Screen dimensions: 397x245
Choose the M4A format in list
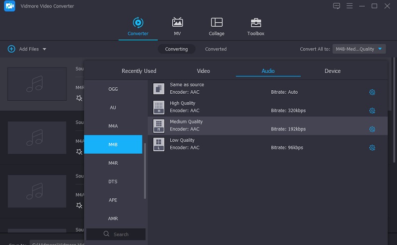click(113, 126)
